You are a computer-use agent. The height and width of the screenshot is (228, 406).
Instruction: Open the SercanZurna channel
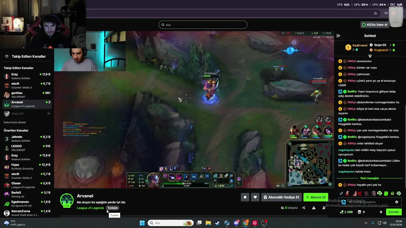(27, 213)
